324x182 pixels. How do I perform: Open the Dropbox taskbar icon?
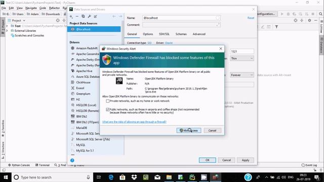(x=134, y=177)
